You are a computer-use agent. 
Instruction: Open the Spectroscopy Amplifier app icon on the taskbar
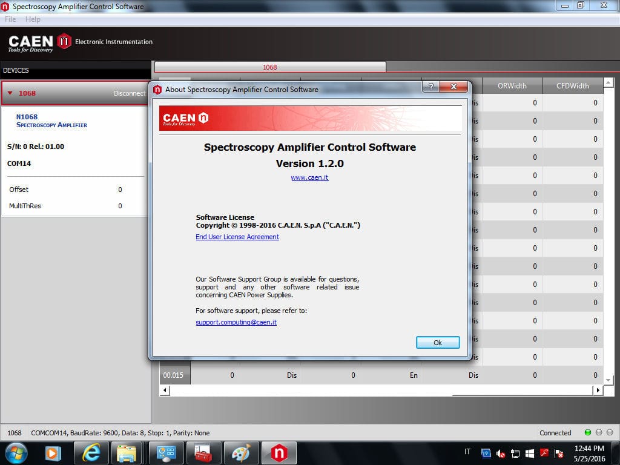click(x=279, y=452)
